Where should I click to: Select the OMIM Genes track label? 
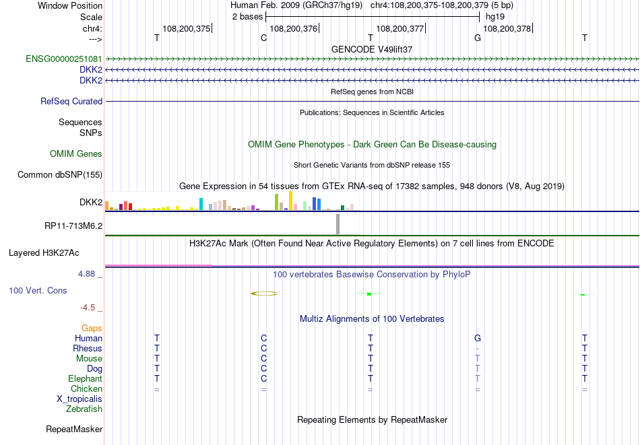76,153
